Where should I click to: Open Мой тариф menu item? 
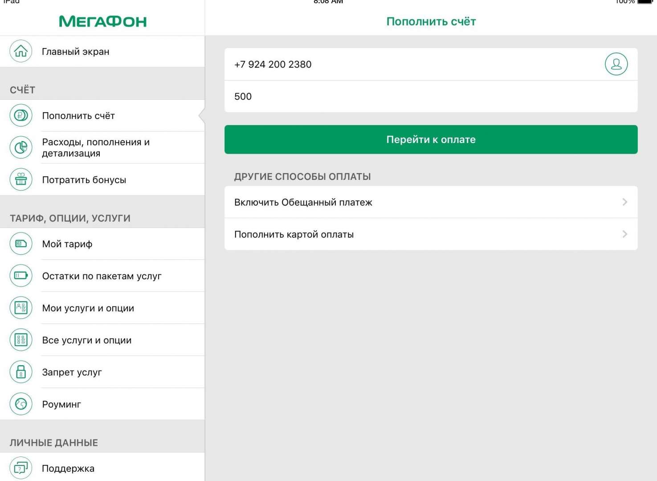click(x=102, y=244)
